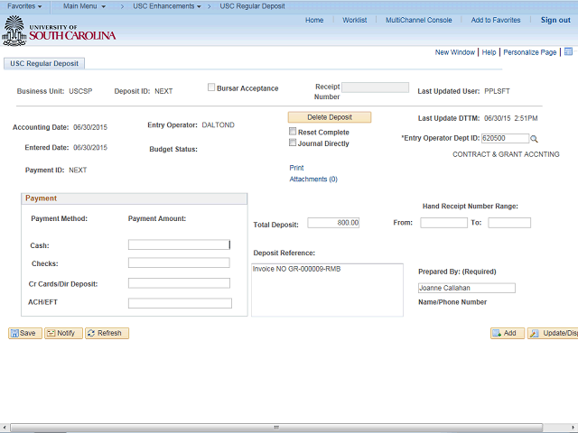Expand the Favorites dropdown menu
Image resolution: width=578 pixels, height=433 pixels.
click(24, 6)
